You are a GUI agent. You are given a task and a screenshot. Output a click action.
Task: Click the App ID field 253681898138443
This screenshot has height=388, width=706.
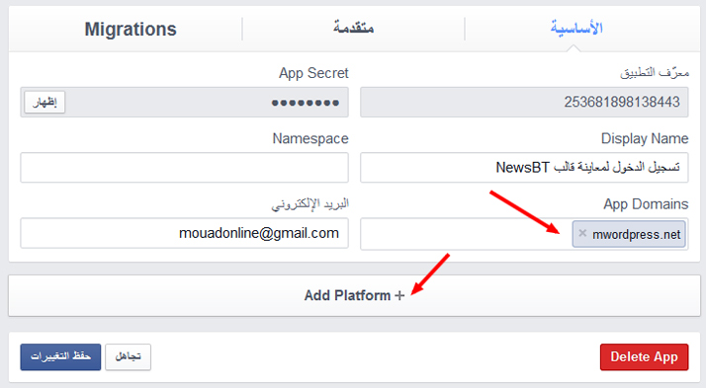[x=524, y=102]
